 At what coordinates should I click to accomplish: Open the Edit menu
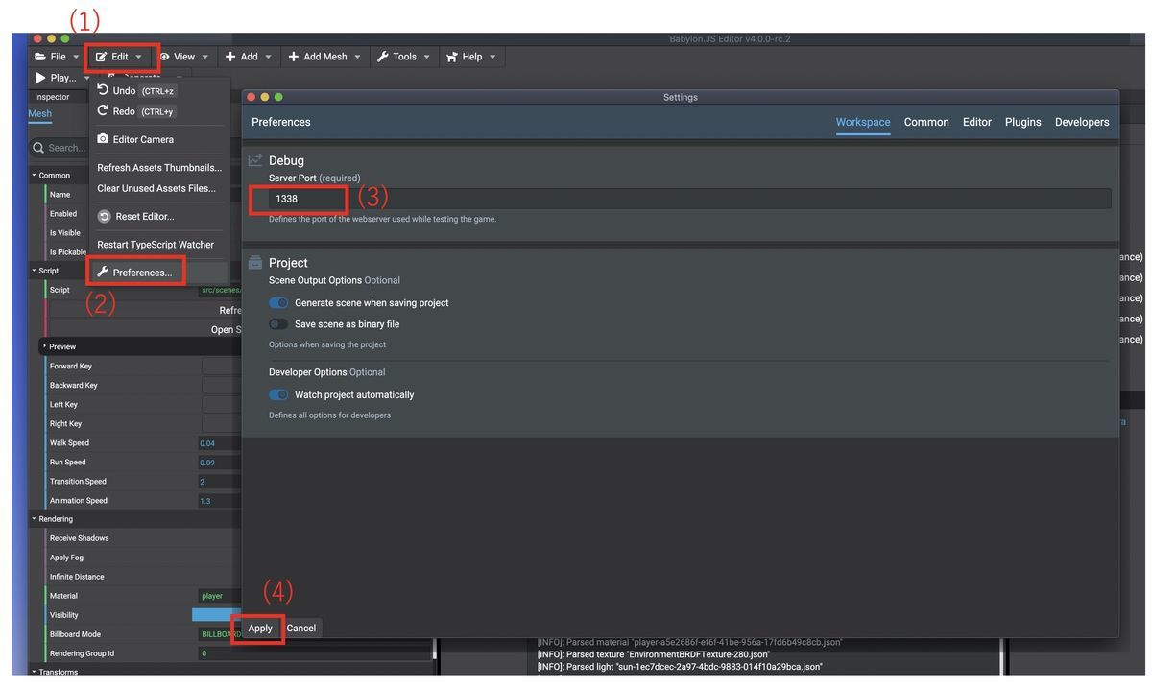click(119, 57)
